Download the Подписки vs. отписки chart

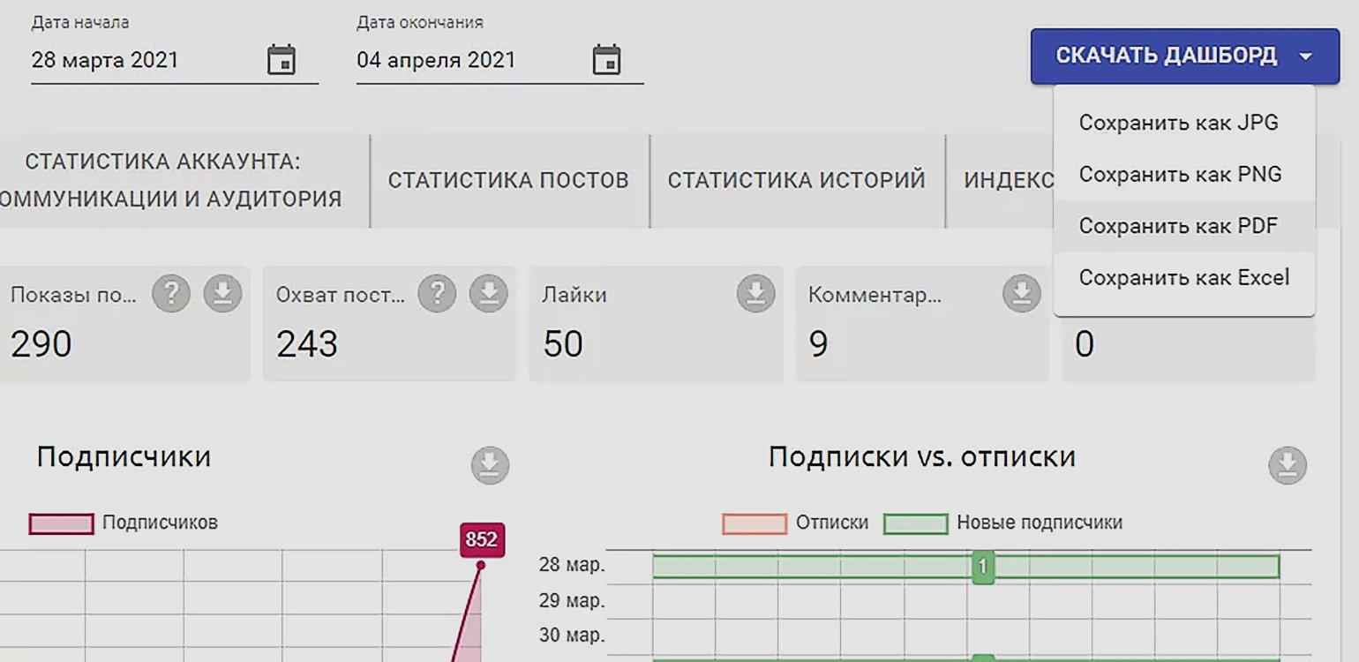point(1288,465)
